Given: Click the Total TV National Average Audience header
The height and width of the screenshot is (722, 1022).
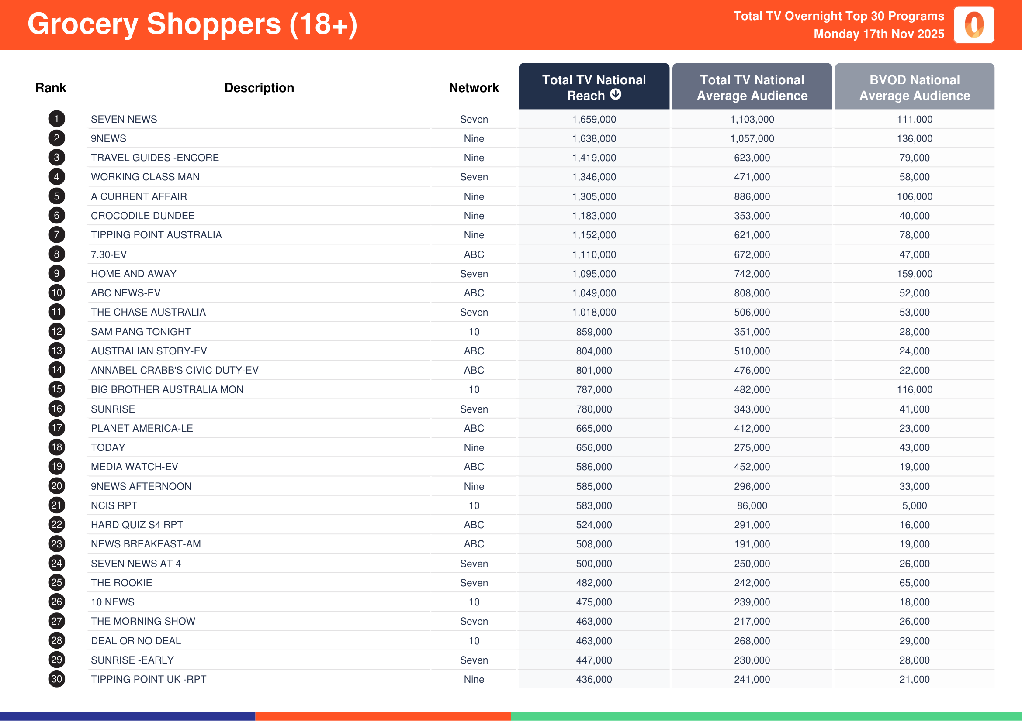Looking at the screenshot, I should (x=752, y=88).
